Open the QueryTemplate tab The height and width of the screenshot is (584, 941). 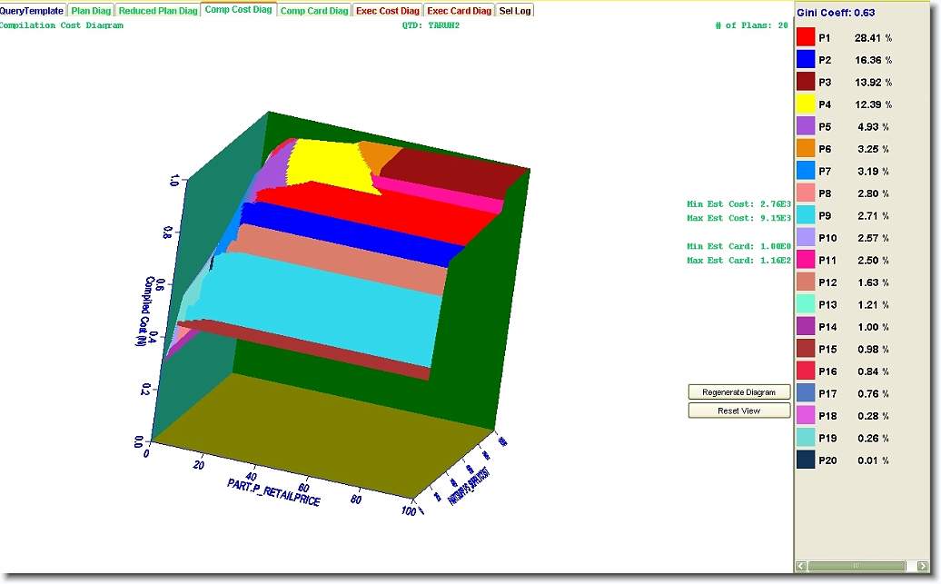(x=33, y=11)
